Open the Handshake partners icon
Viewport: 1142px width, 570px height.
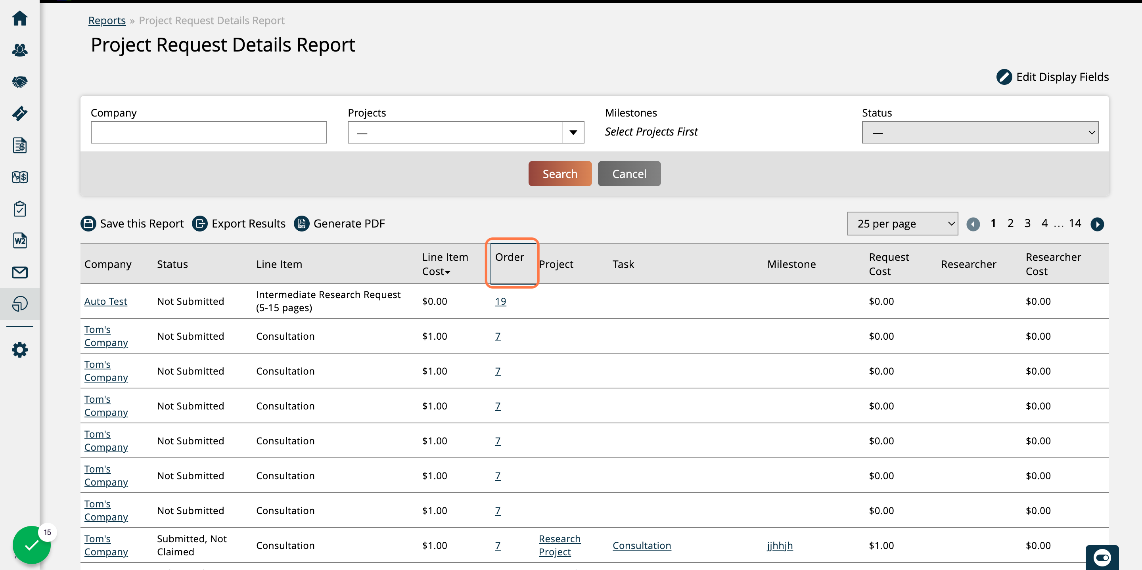coord(19,82)
